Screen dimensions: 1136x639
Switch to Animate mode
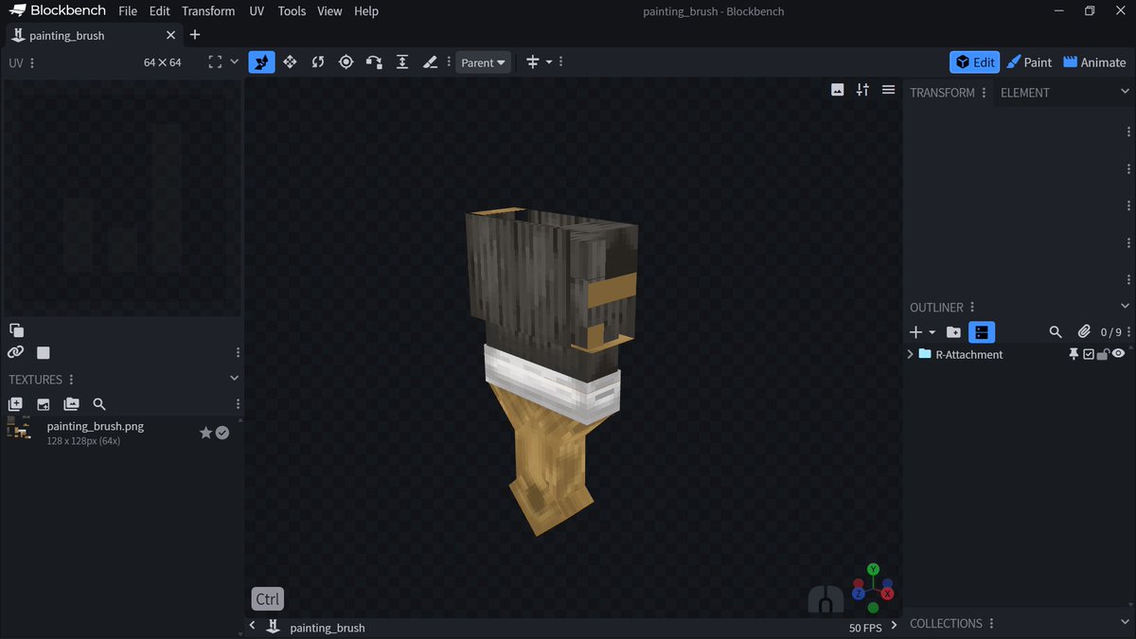click(x=1094, y=62)
